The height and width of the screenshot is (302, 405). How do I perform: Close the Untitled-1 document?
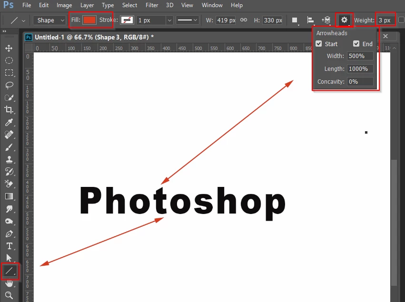click(385, 36)
